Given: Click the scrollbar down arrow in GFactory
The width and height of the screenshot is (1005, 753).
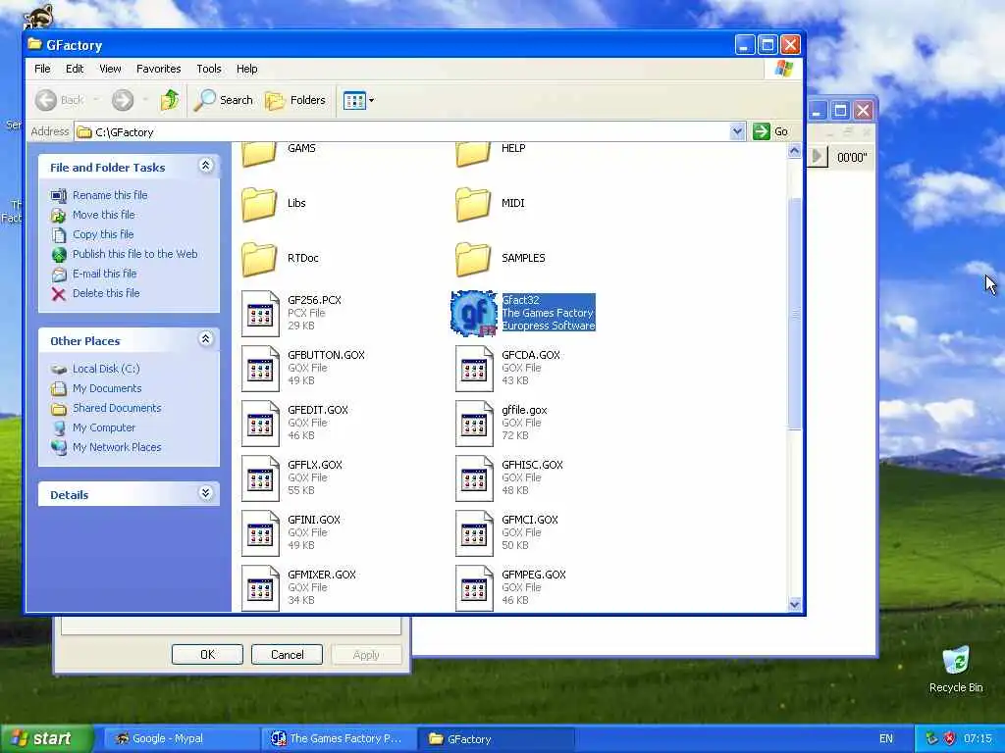Looking at the screenshot, I should pos(795,604).
